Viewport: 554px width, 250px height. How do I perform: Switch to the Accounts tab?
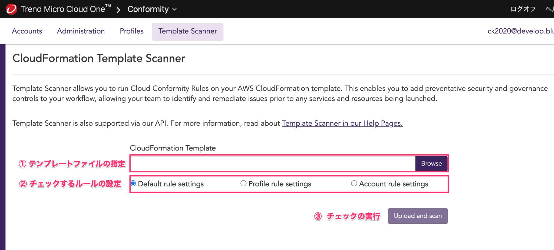pos(27,31)
